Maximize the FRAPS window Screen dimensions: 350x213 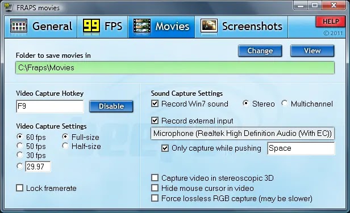click(315, 5)
